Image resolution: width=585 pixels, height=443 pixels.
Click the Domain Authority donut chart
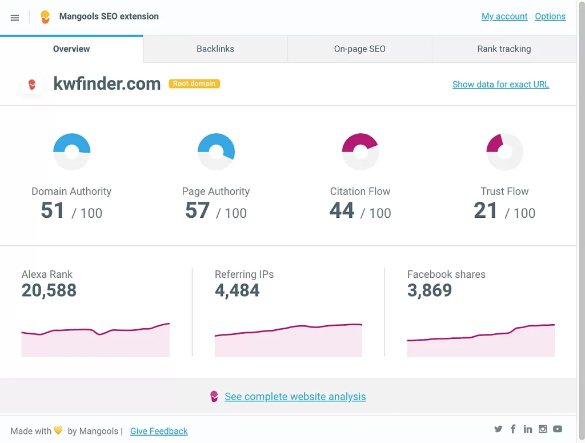pos(71,151)
